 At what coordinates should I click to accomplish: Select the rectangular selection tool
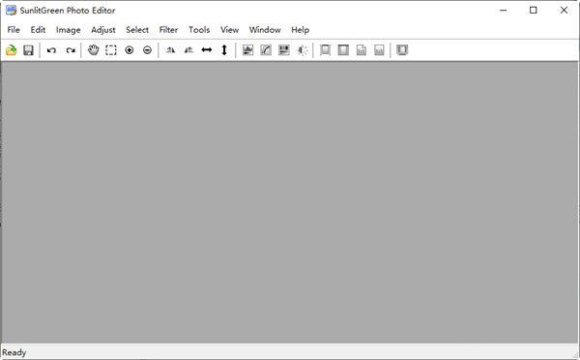pos(111,50)
